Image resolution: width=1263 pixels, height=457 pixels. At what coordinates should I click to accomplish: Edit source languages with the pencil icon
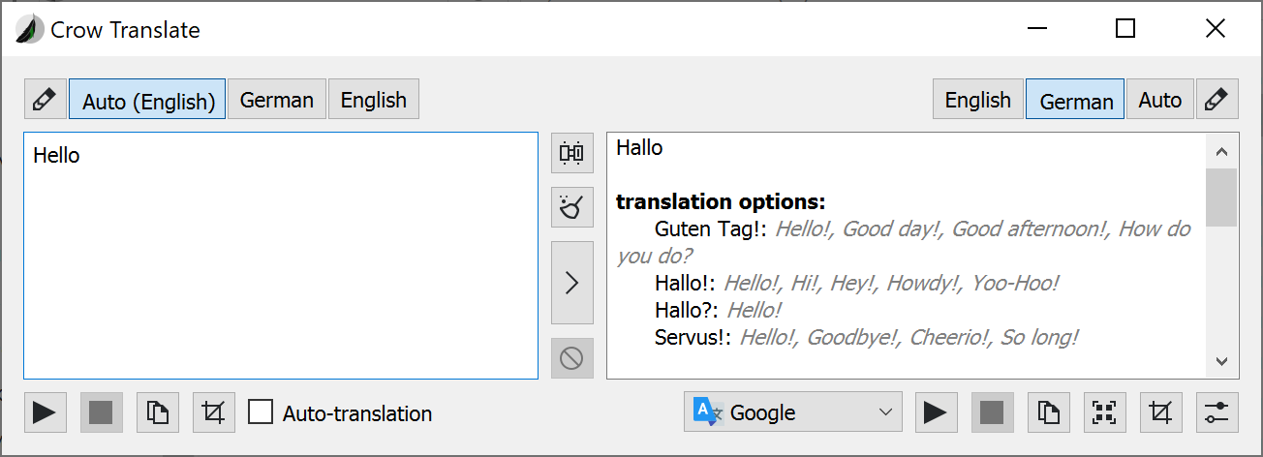44,100
